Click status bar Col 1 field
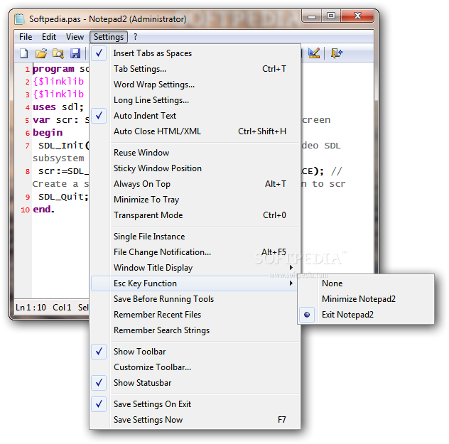The image size is (449, 444). (62, 308)
